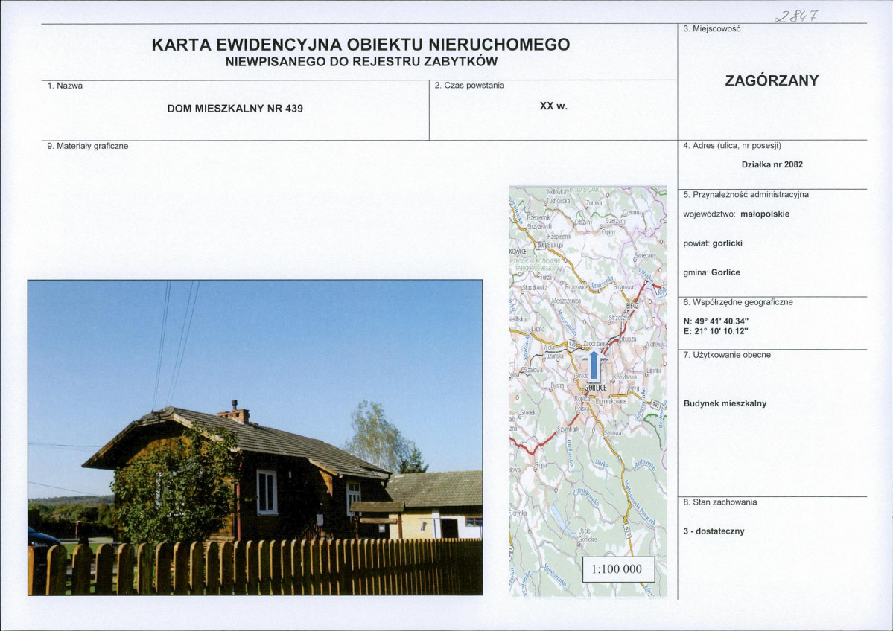Image resolution: width=893 pixels, height=631 pixels.
Task: Click the title 'KARTA EWIDENCYJNA OBIEKTU NIERUCHOMEGO'
Action: click(360, 45)
